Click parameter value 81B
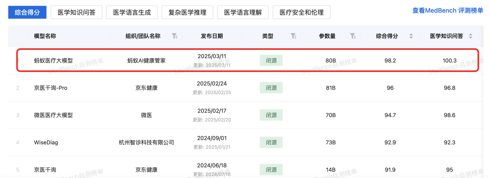Image resolution: width=489 pixels, height=178 pixels. point(331,88)
